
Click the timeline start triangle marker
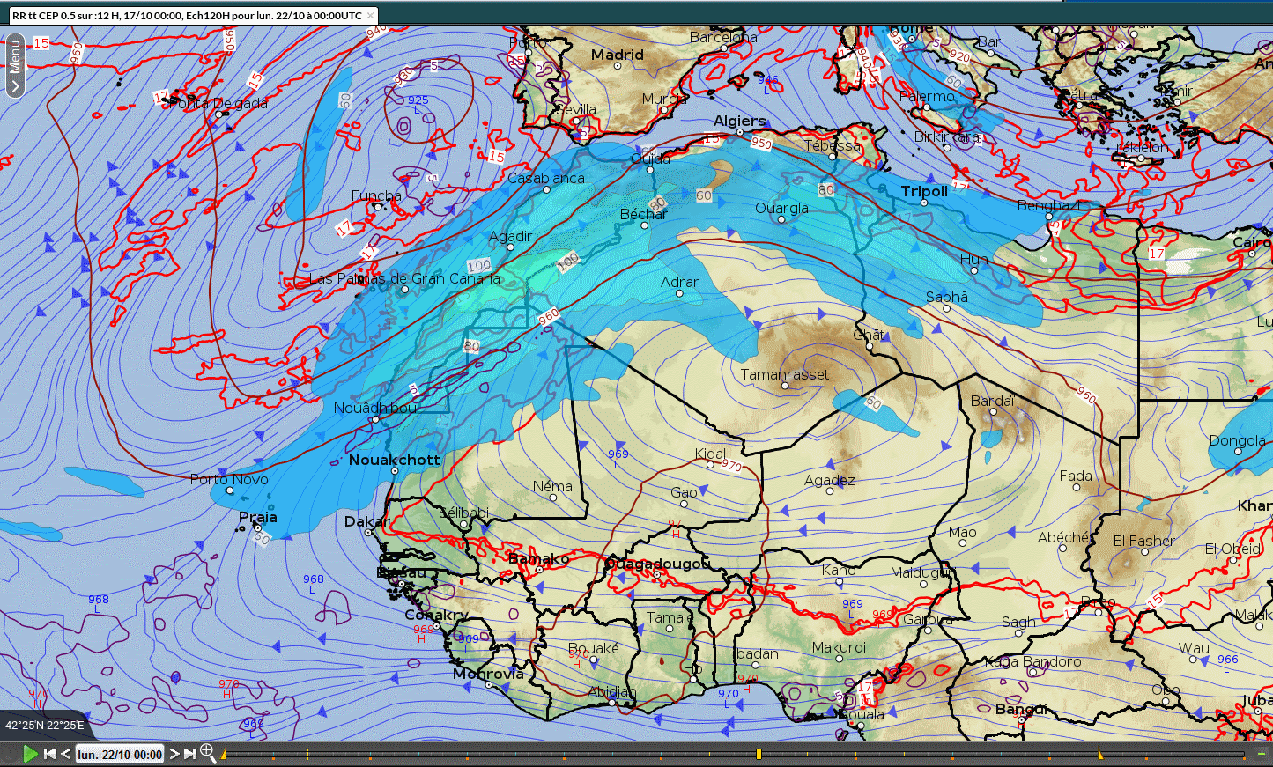(x=224, y=755)
